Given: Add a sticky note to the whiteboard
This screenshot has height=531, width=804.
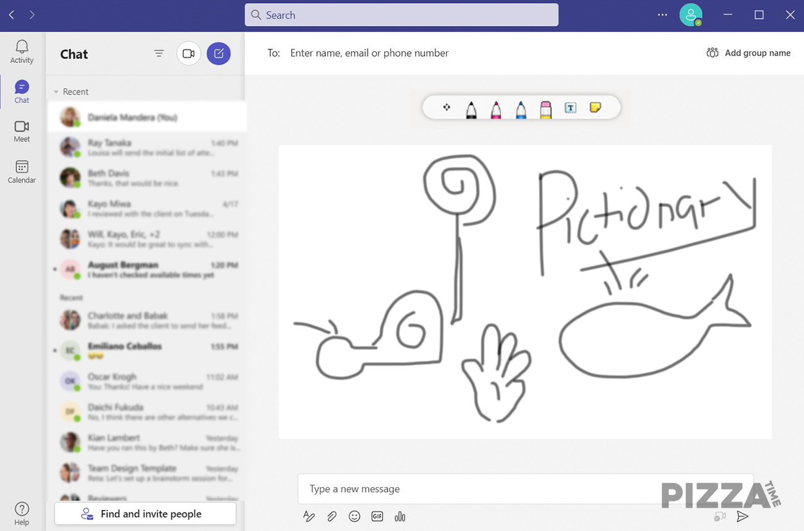Looking at the screenshot, I should coord(595,107).
